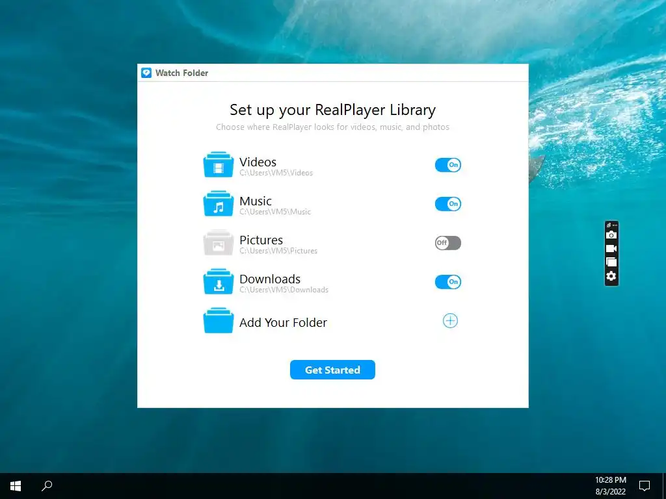
Task: Click the stacked windows icon in the side toolbar
Action: pos(611,262)
